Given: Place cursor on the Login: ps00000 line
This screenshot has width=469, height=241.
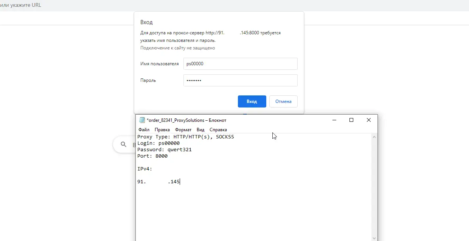Looking at the screenshot, I should [x=159, y=143].
